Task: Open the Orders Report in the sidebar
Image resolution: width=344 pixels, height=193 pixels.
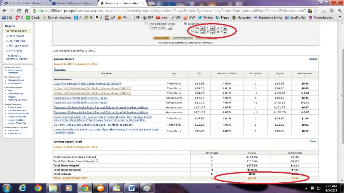Action: (x=15, y=36)
